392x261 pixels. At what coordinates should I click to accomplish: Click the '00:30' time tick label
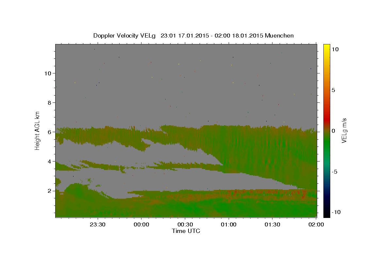pyautogui.click(x=185, y=224)
